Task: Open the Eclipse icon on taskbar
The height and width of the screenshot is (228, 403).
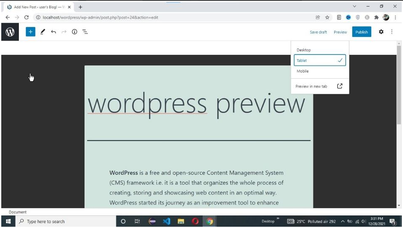Action: click(152, 221)
